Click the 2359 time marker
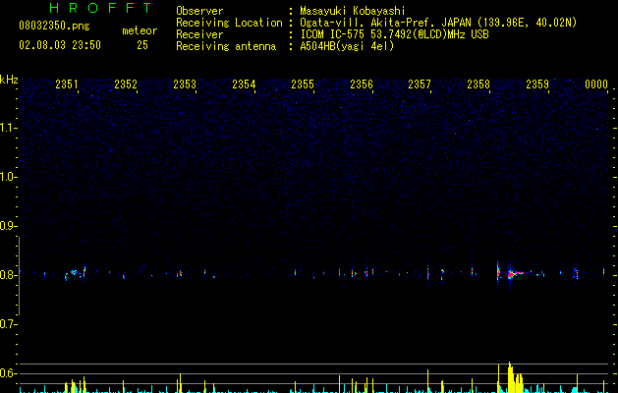 (537, 84)
